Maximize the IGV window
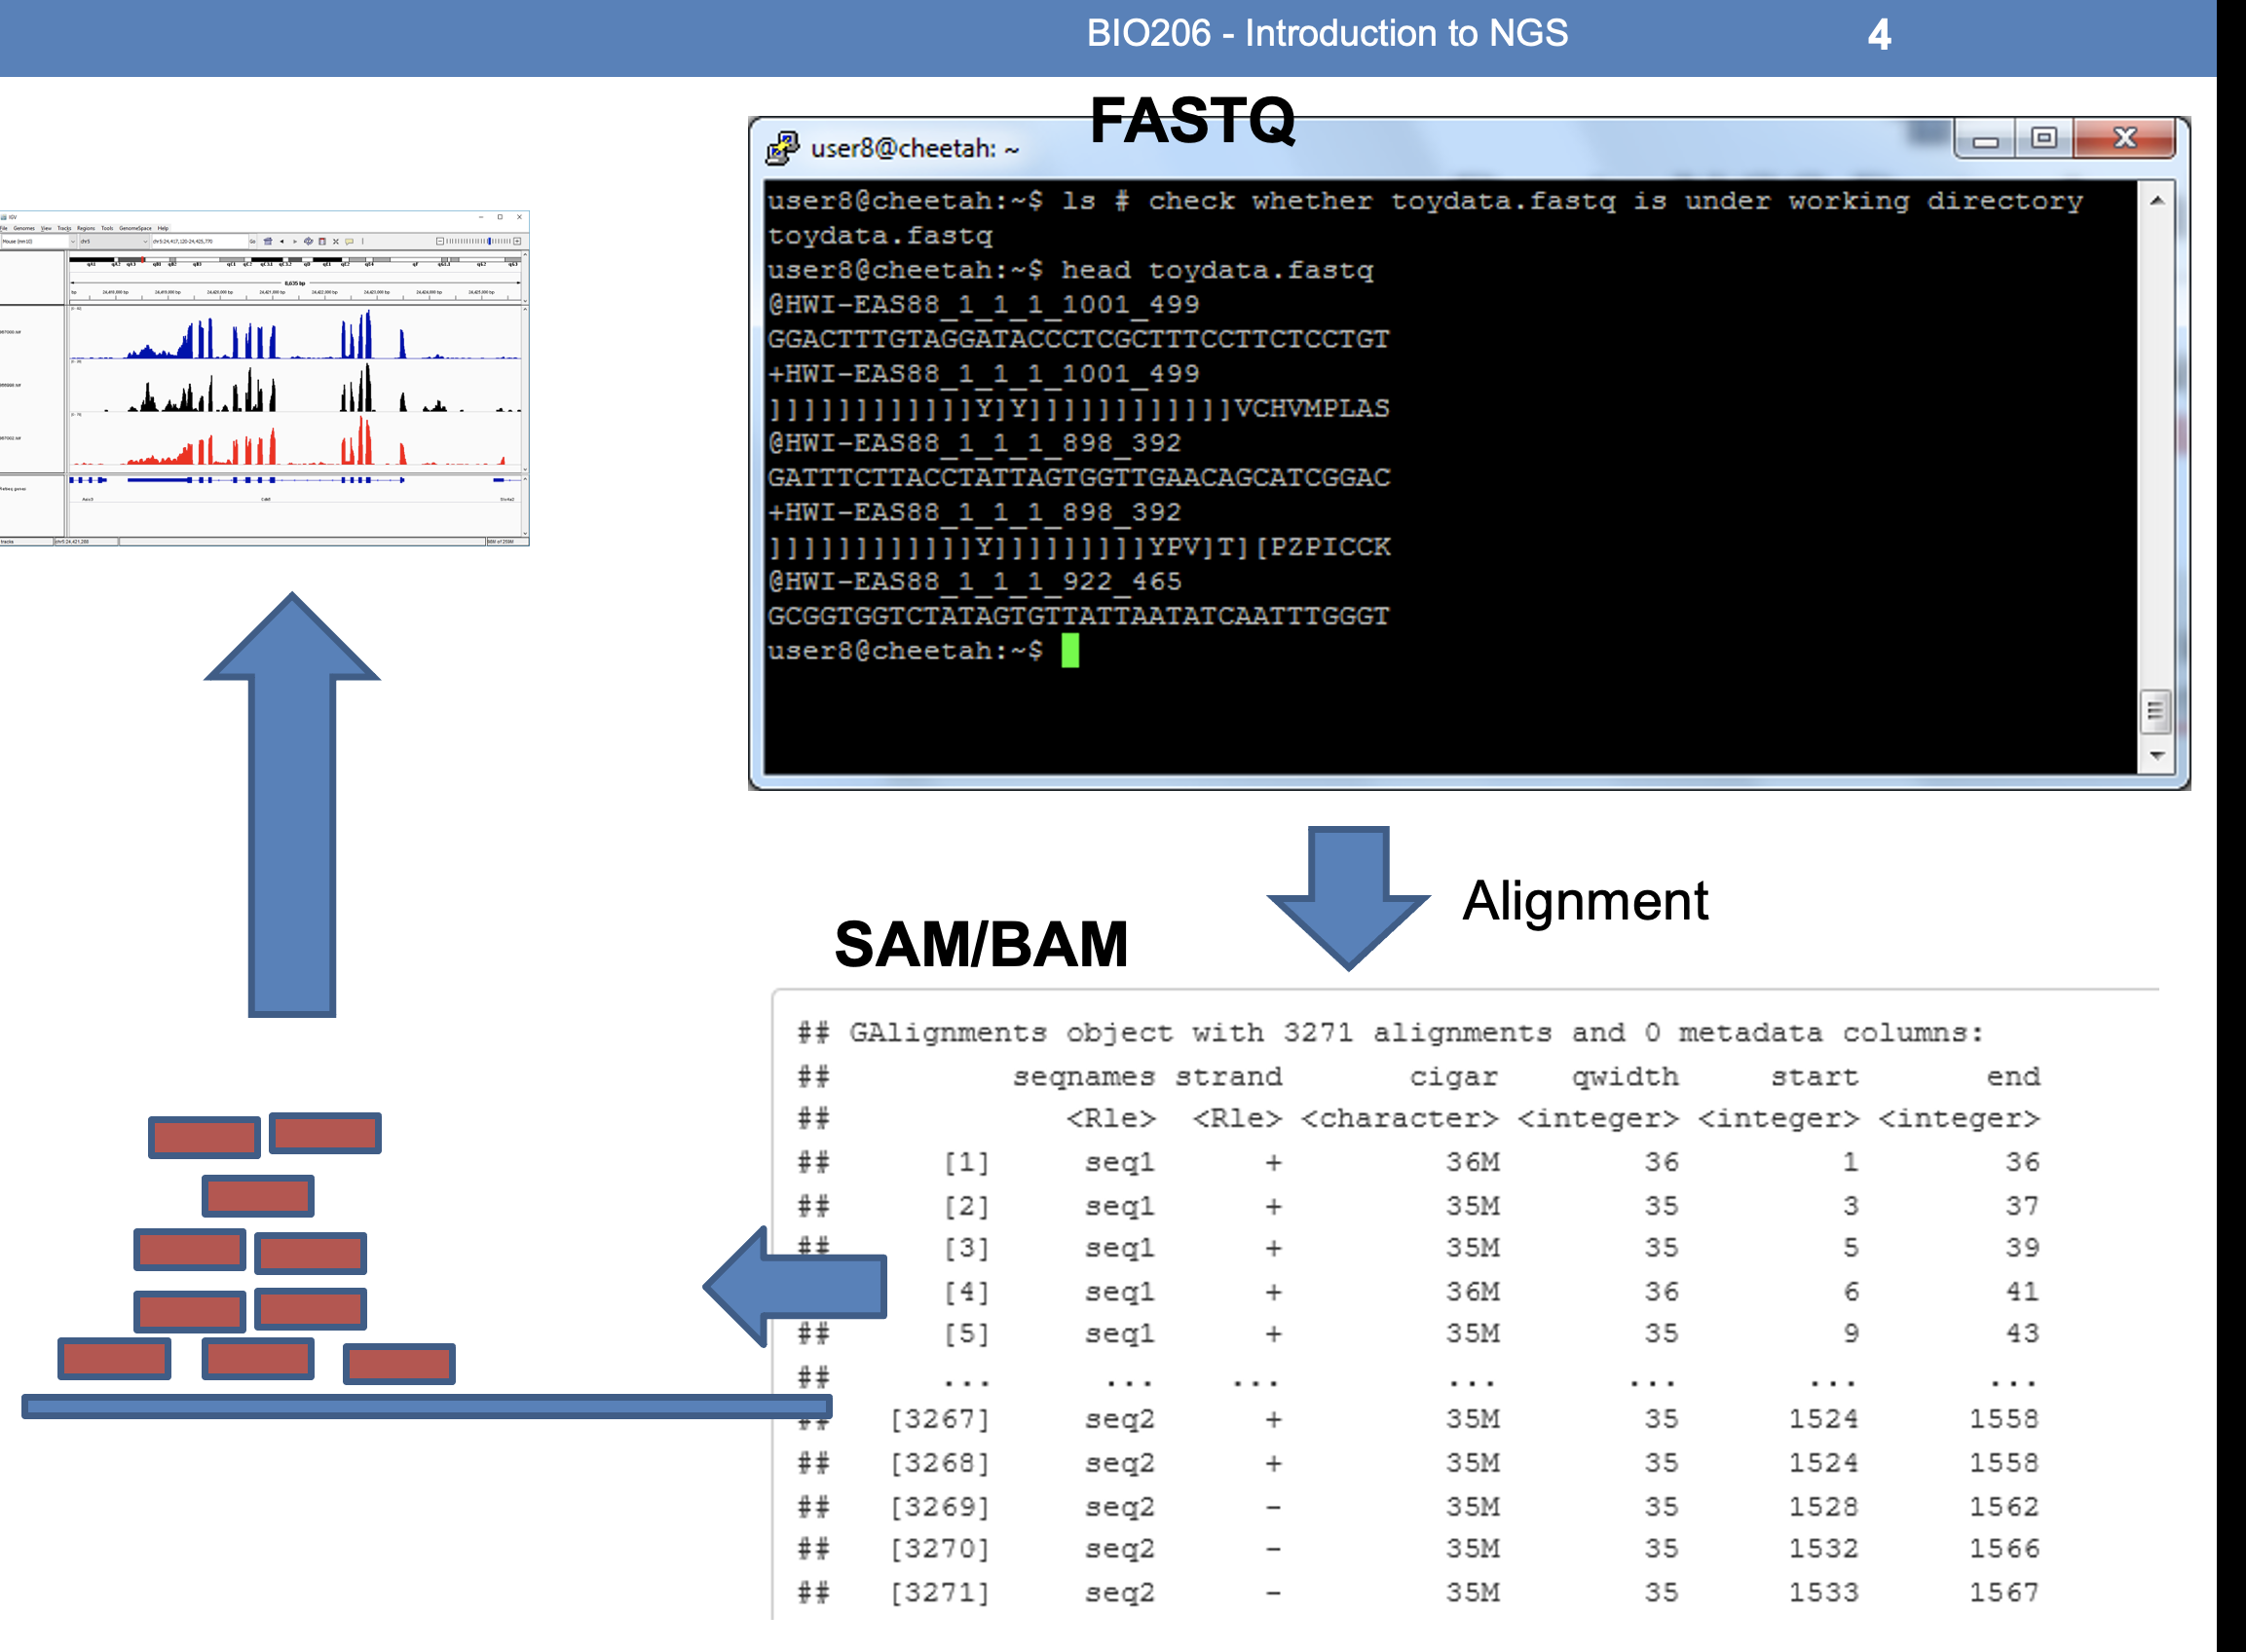 [x=500, y=216]
